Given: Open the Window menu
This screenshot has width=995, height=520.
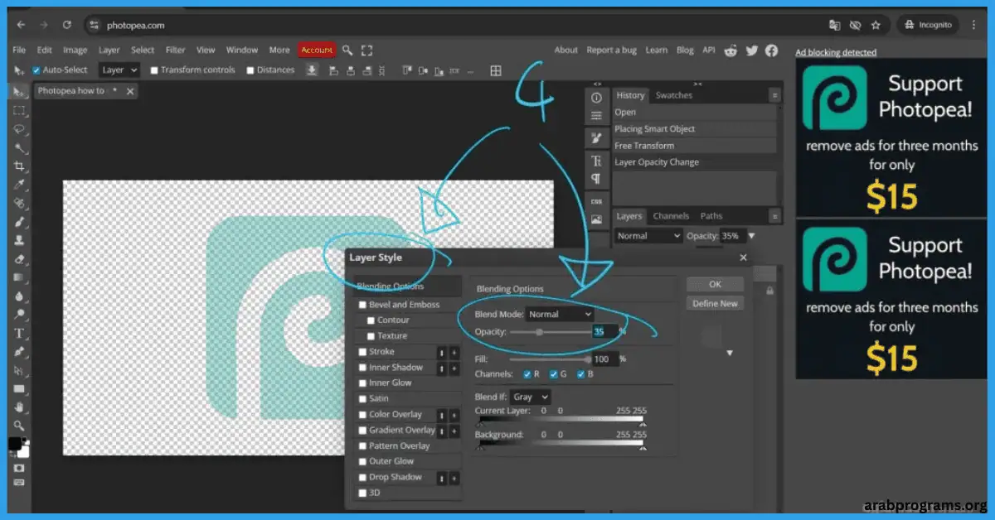Looking at the screenshot, I should click(x=242, y=50).
